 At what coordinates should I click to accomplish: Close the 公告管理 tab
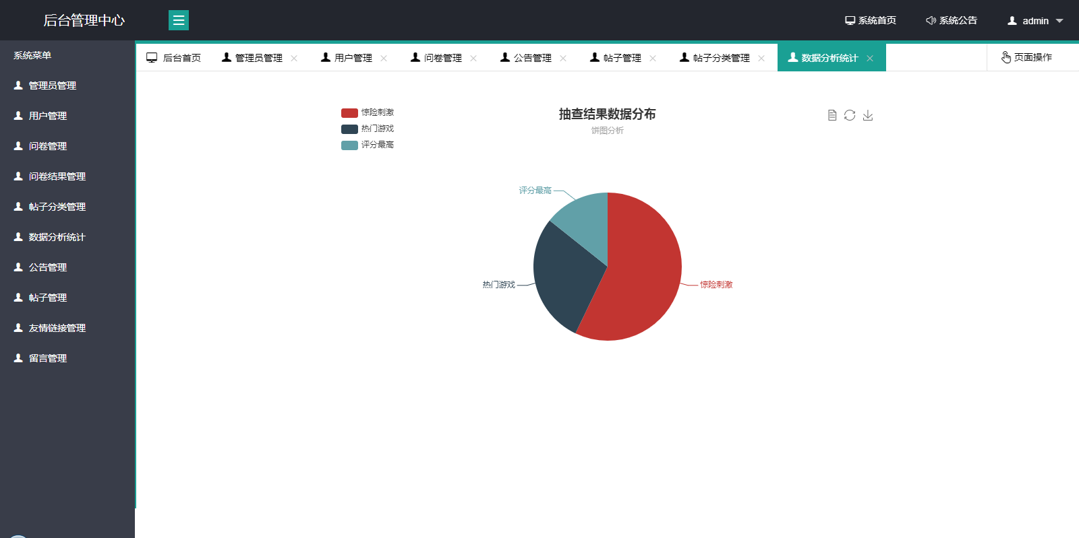point(563,59)
